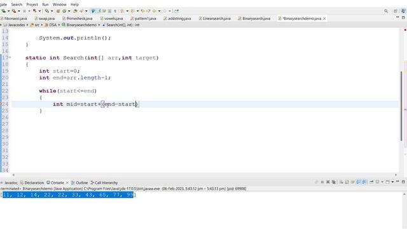Remove all terminated launches double-X icon
The width and height of the screenshot is (407, 229).
click(x=334, y=182)
